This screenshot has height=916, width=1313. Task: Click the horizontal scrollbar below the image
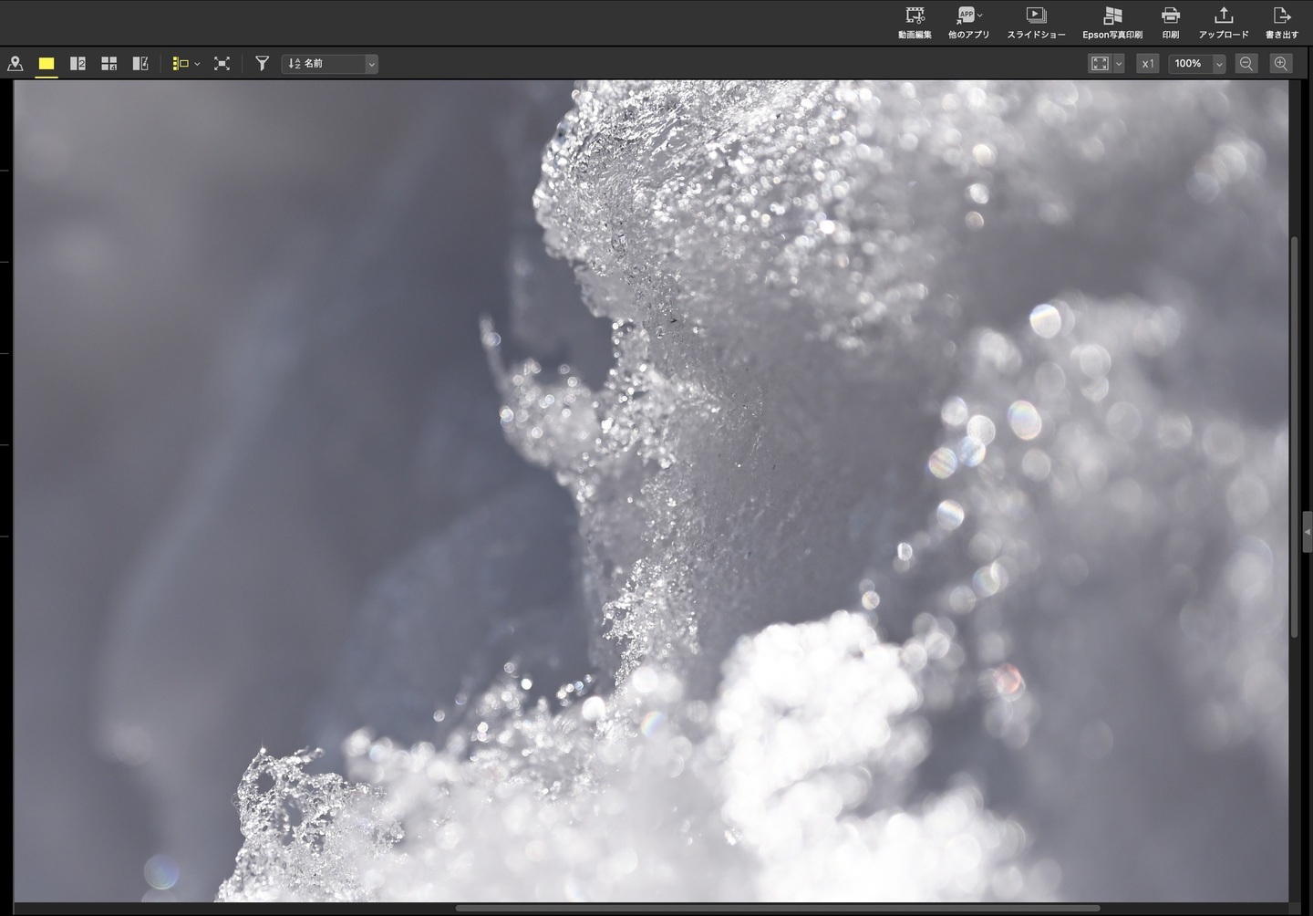click(x=777, y=909)
